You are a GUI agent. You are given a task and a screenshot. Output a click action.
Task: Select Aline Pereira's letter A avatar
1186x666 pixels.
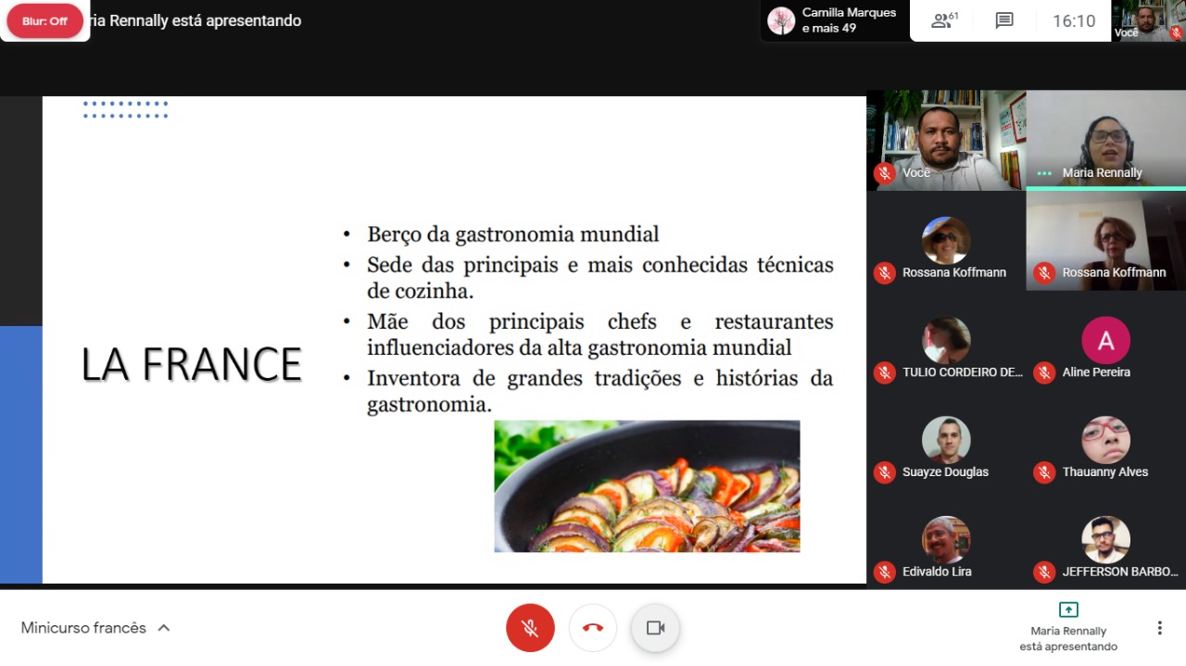pos(1106,340)
